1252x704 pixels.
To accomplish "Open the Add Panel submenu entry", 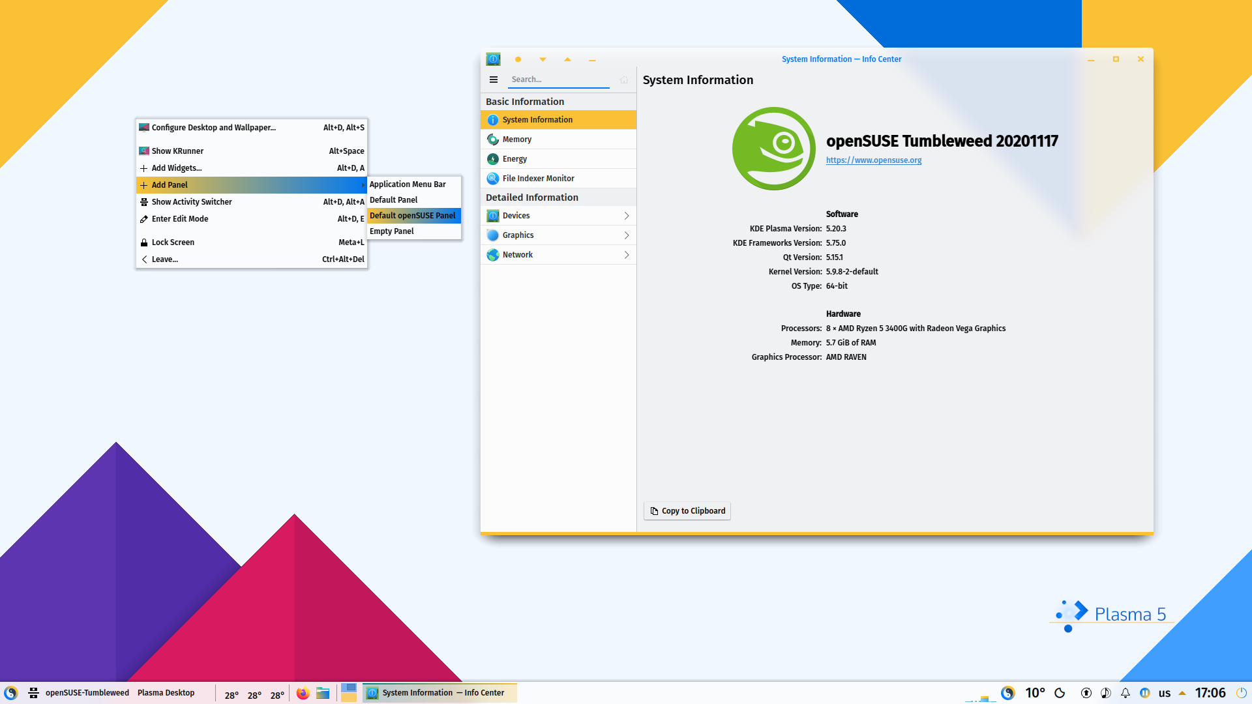I will point(252,185).
